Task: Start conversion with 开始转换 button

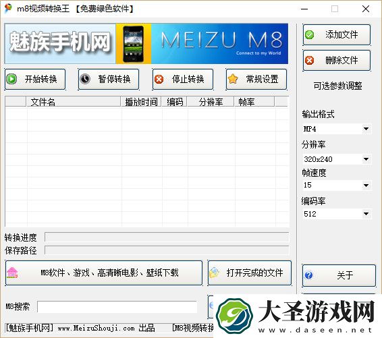Action: 35,79
